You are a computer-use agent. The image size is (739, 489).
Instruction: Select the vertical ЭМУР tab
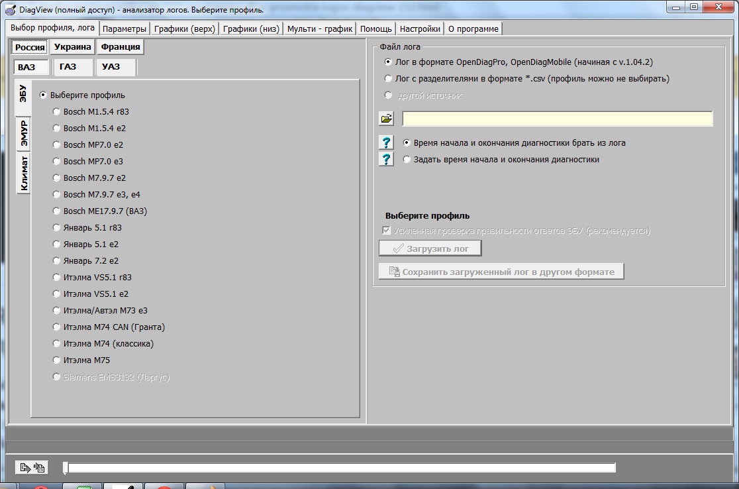point(24,133)
